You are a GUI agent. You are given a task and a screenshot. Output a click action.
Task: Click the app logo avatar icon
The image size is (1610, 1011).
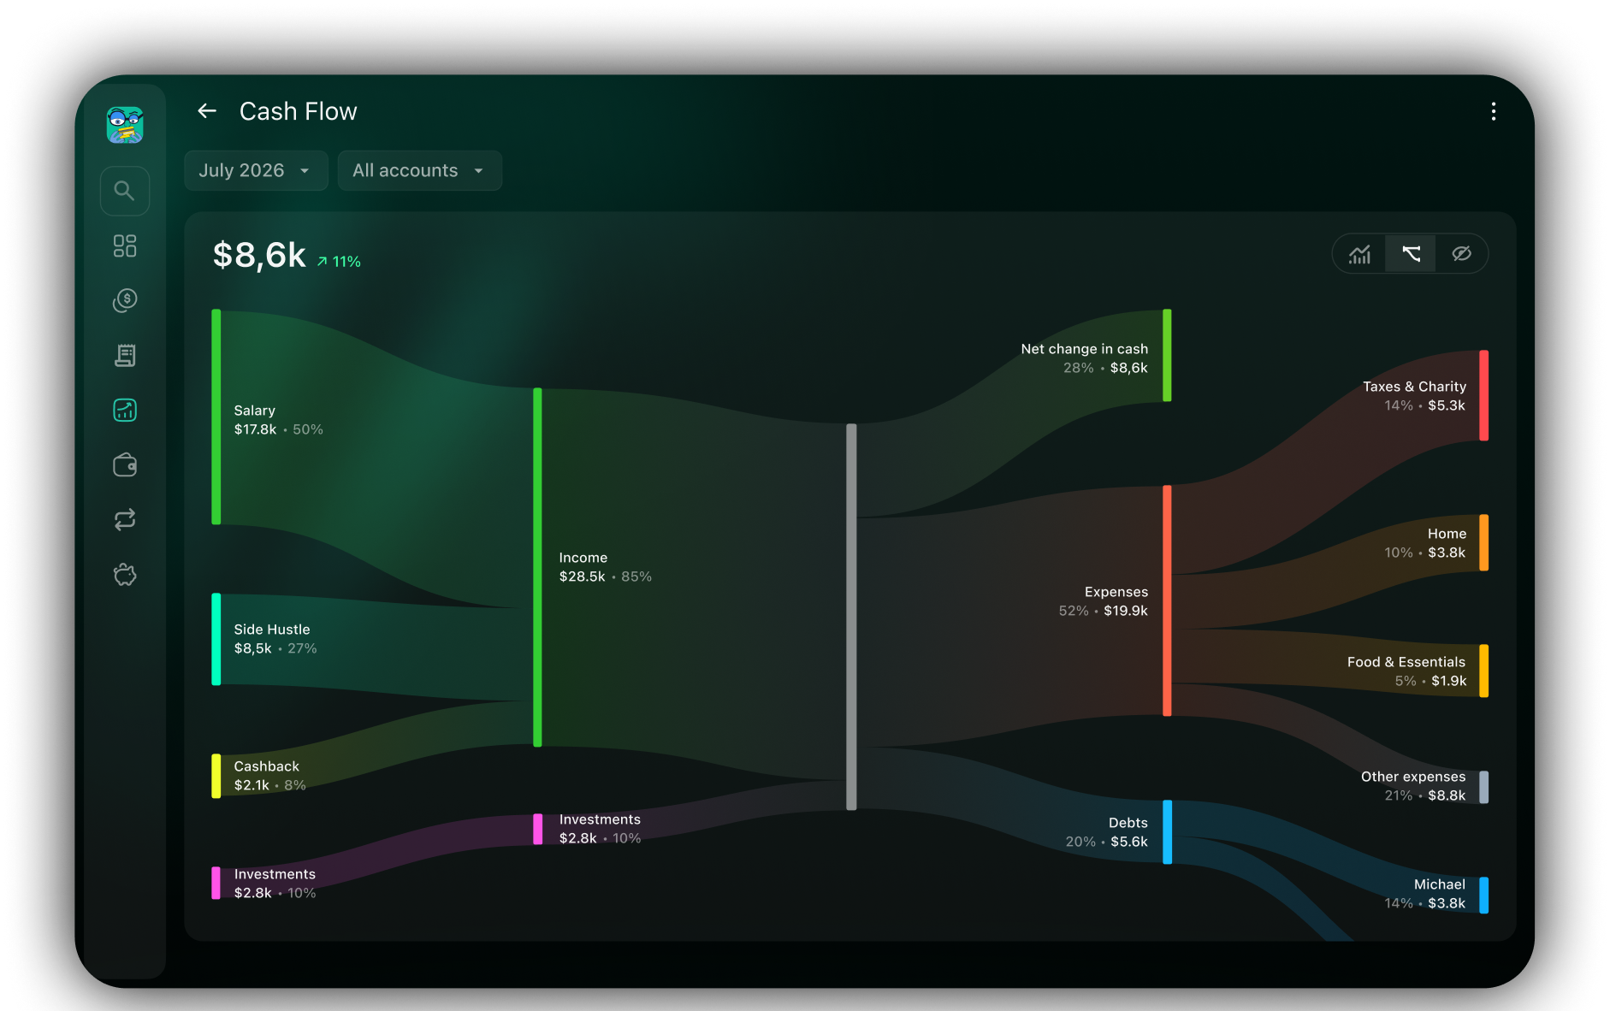click(x=125, y=125)
